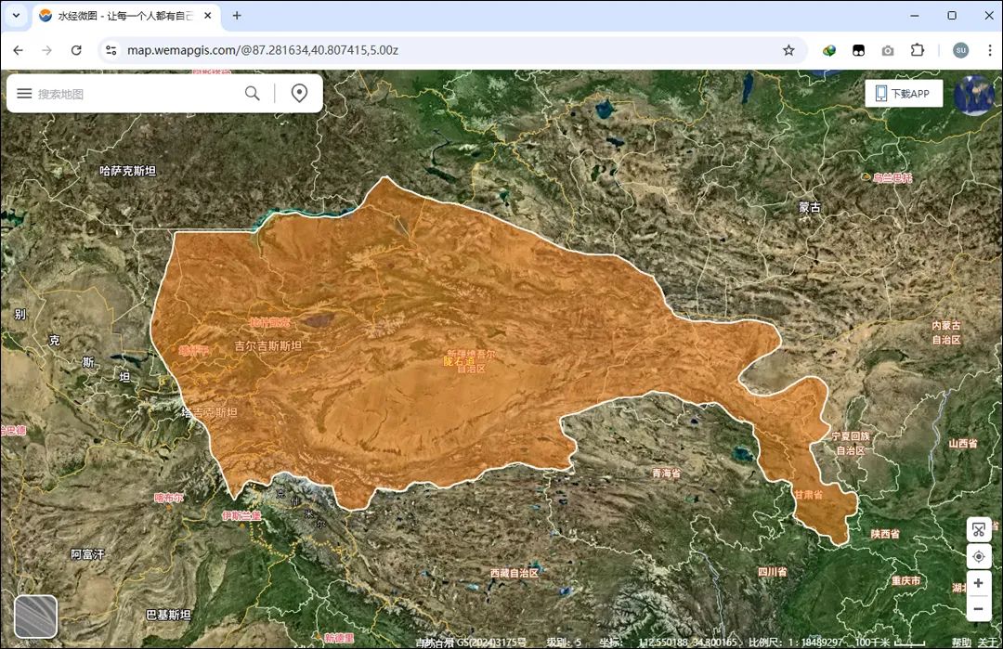Click the camera screenshot extension icon
This screenshot has height=649, width=1003.
pos(888,50)
